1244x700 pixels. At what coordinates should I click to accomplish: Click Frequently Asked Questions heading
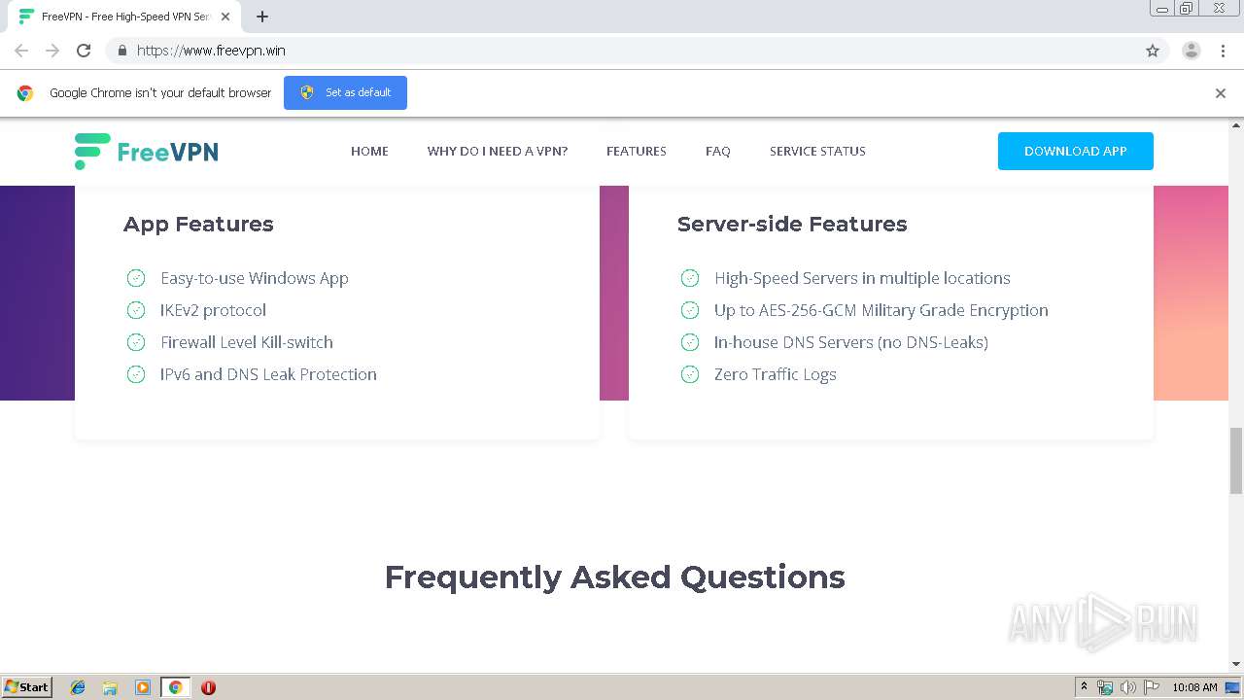pos(614,577)
